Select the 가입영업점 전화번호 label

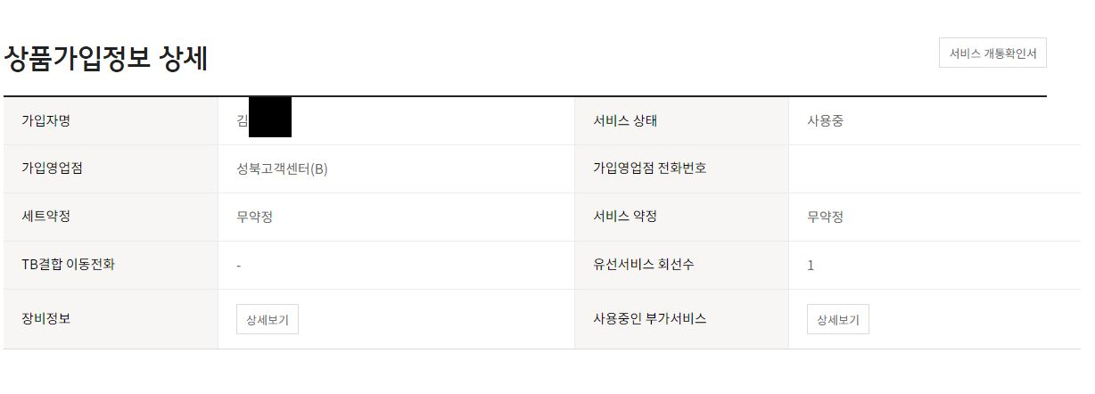pos(649,168)
